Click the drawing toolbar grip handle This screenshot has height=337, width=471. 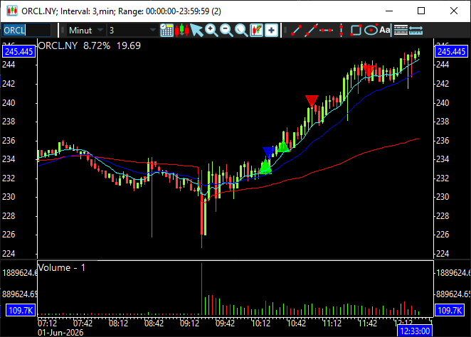(x=285, y=31)
